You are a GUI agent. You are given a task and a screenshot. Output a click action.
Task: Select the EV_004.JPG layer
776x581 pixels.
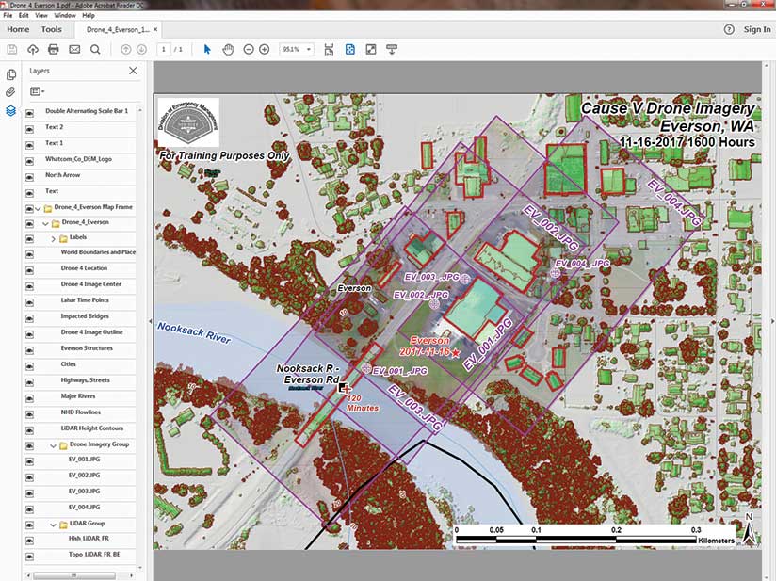click(84, 508)
